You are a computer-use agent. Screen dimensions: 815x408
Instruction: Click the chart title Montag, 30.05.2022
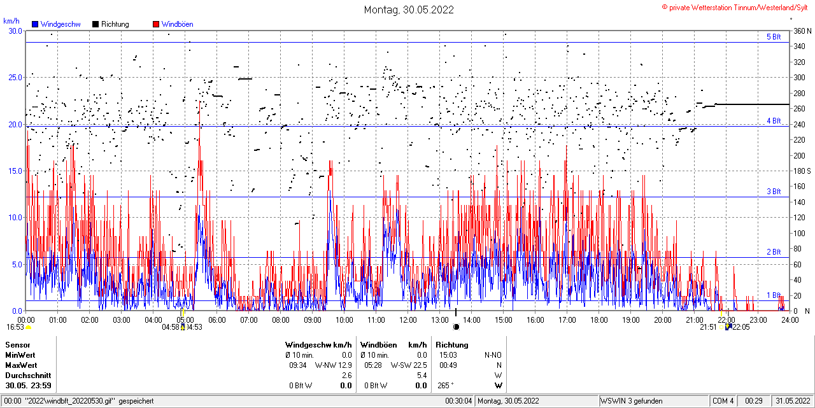[409, 10]
